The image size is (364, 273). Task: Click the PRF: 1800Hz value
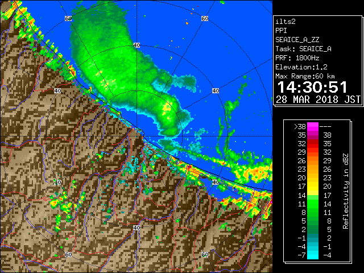pos(297,58)
